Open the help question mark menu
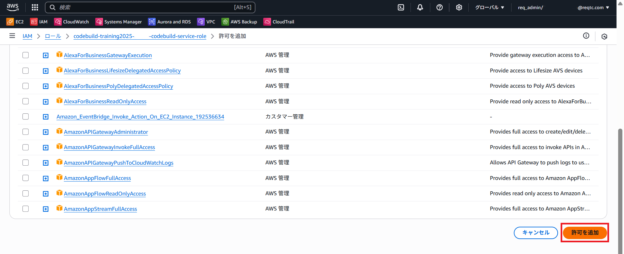The image size is (624, 254). [x=439, y=7]
